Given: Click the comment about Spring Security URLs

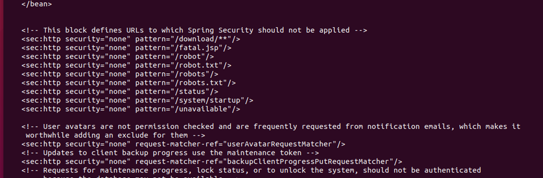Looking at the screenshot, I should (x=194, y=30).
